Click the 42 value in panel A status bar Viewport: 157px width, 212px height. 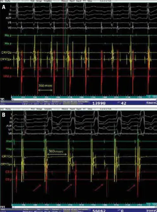click(123, 103)
